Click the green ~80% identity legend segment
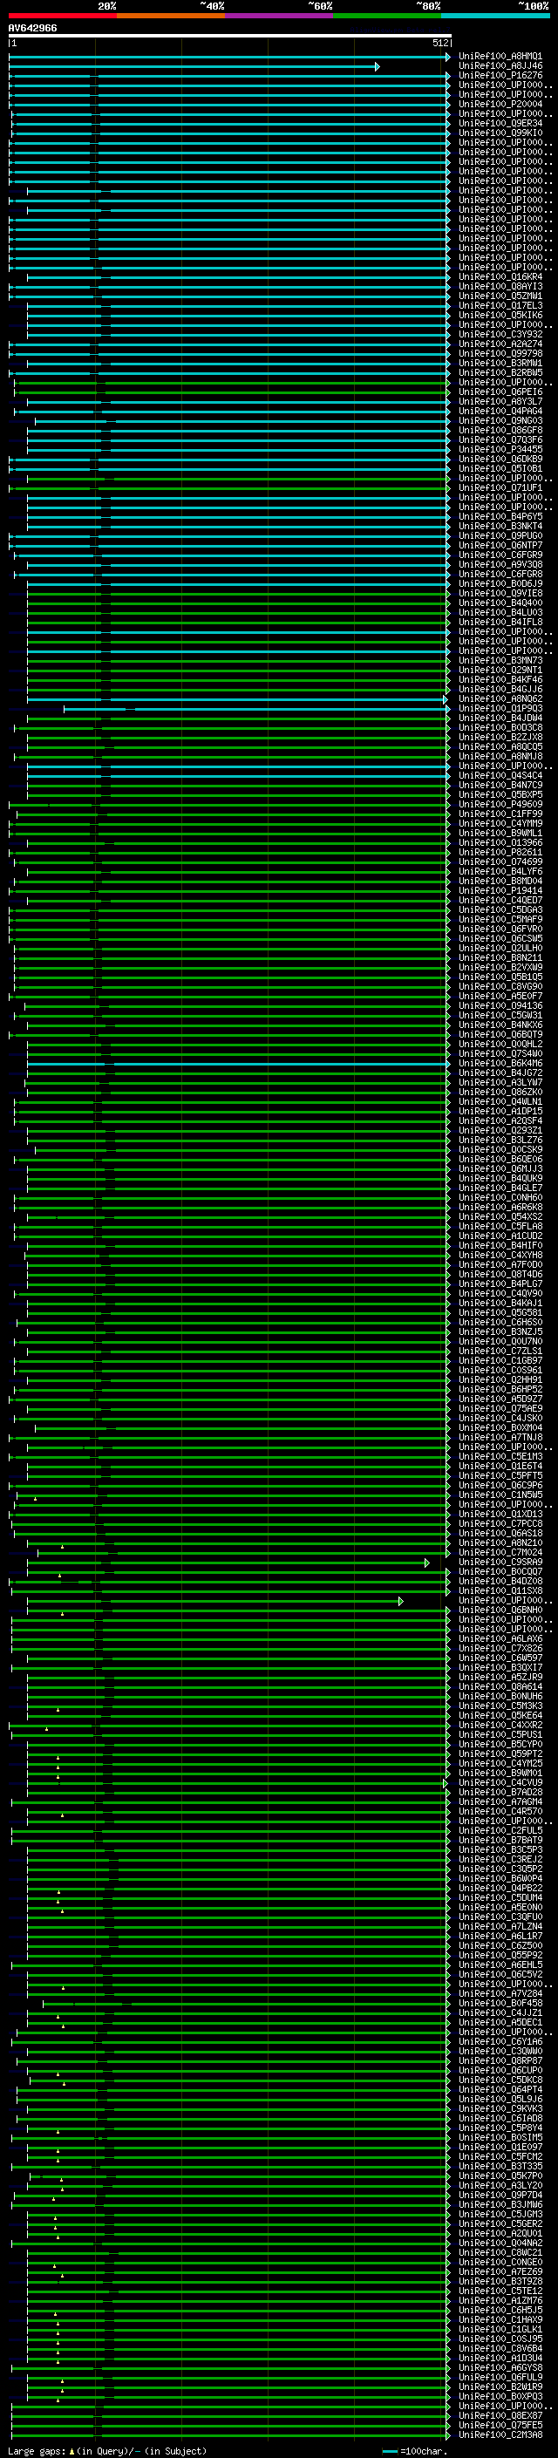This screenshot has width=558, height=2458. pos(387,16)
